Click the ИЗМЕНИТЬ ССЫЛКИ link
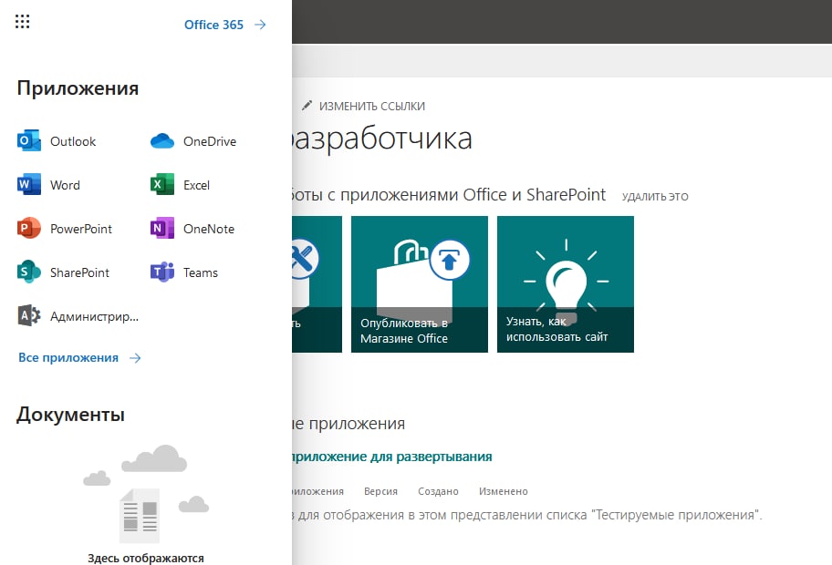832x565 pixels. [372, 106]
